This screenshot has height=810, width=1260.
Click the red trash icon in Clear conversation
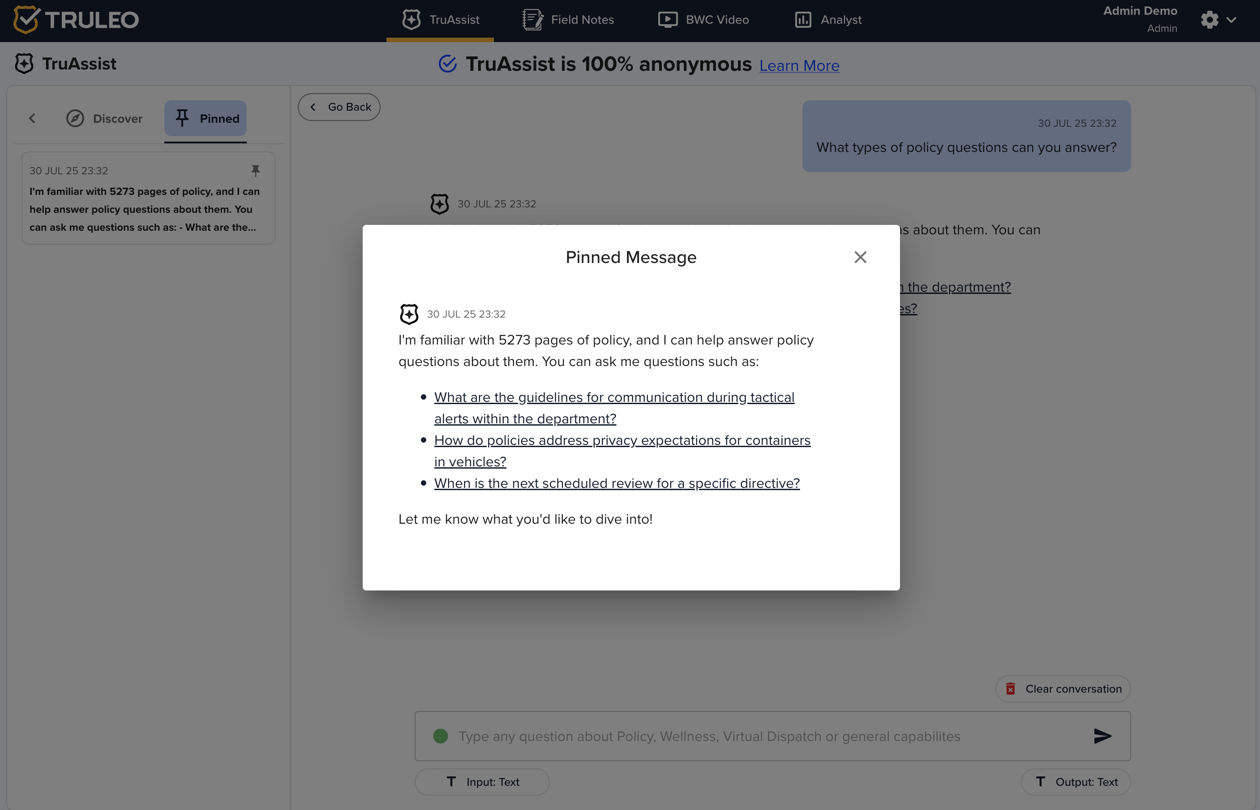pyautogui.click(x=1010, y=689)
